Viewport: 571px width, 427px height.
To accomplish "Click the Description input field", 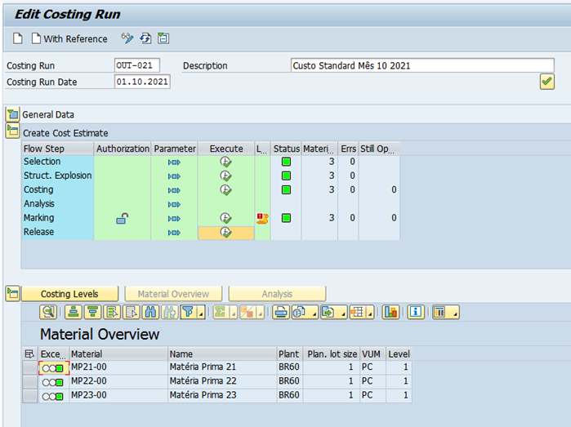I will (422, 65).
